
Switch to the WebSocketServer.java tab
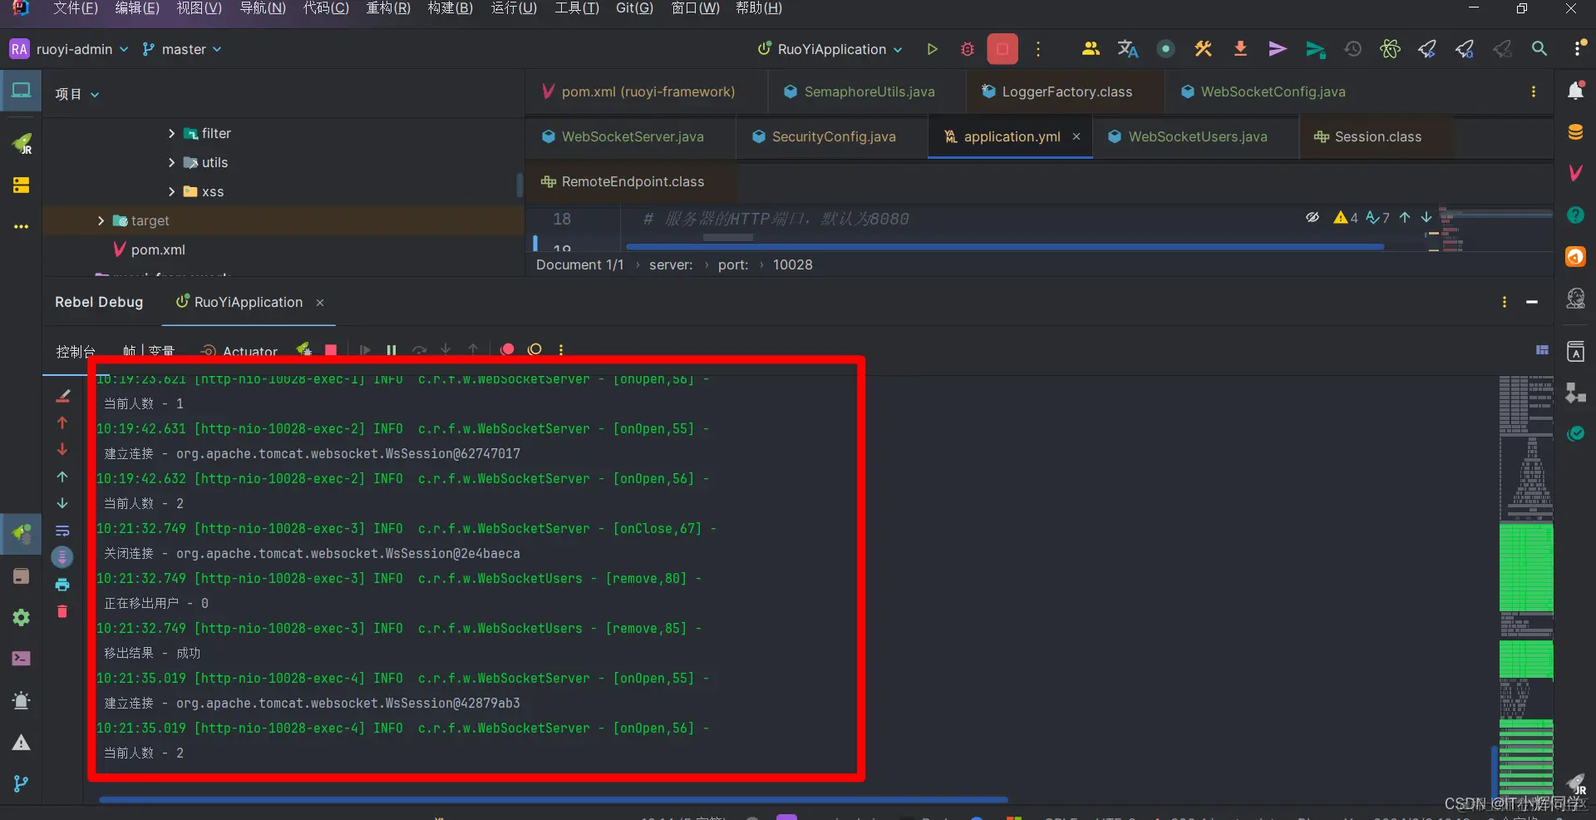click(x=623, y=136)
